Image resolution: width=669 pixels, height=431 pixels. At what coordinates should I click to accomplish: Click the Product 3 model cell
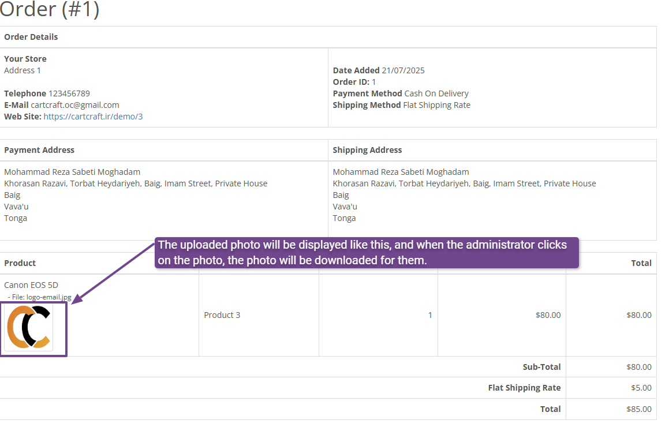pyautogui.click(x=222, y=315)
